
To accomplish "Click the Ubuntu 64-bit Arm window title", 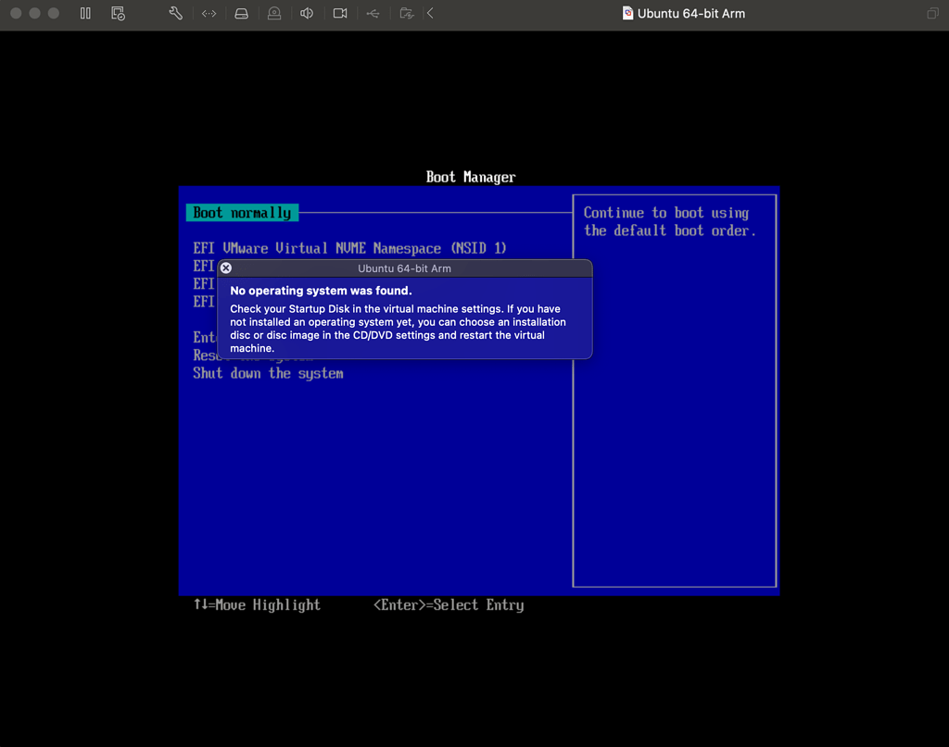I will click(690, 14).
